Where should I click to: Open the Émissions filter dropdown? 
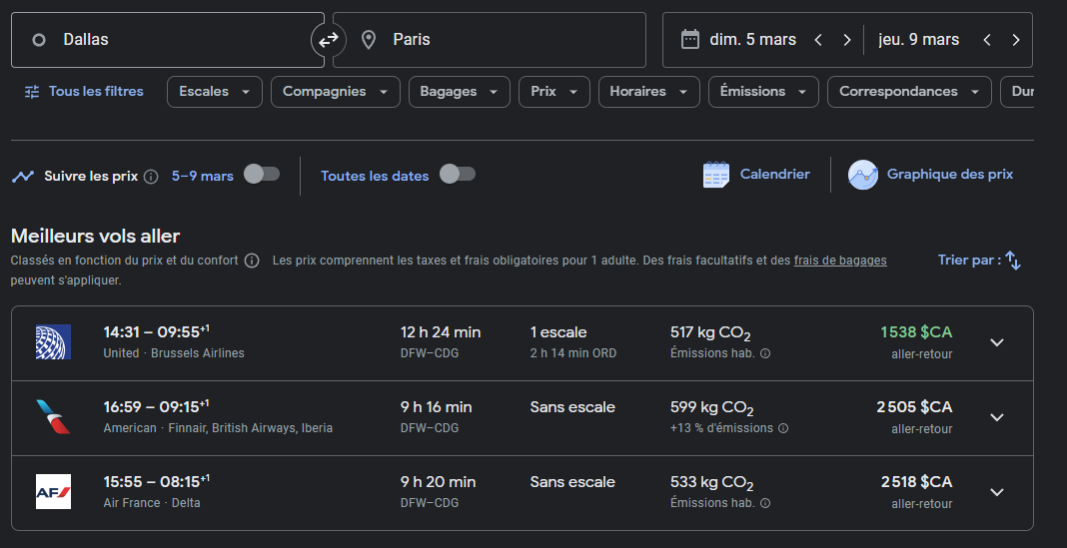(x=763, y=92)
